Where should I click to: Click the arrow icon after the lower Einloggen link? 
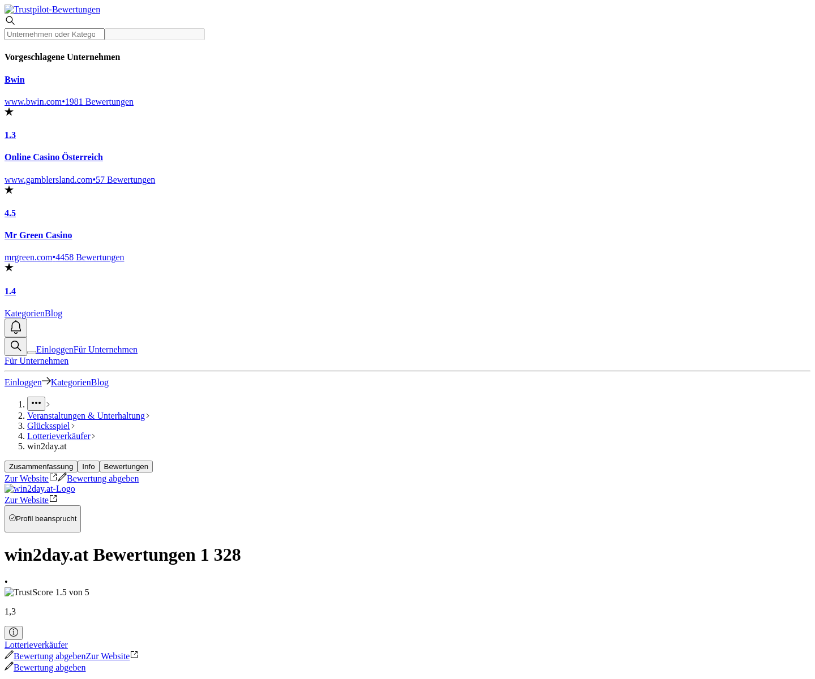[46, 381]
